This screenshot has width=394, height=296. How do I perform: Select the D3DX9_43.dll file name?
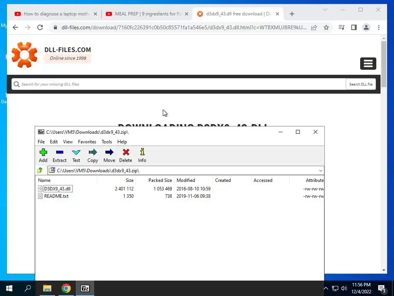[58, 188]
